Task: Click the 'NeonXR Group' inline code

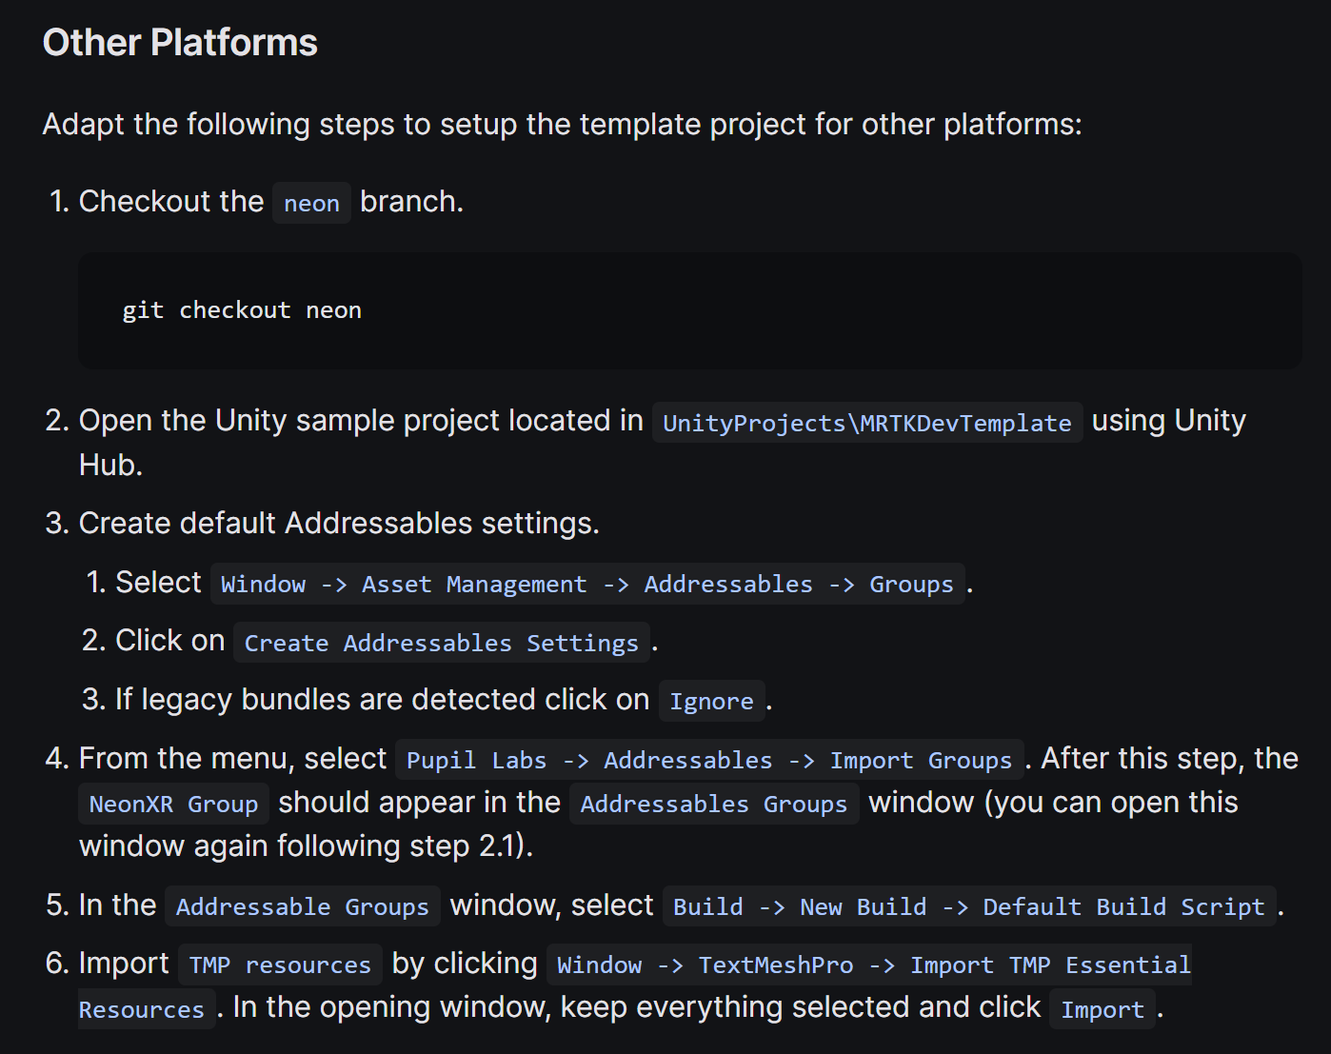Action: coord(173,804)
